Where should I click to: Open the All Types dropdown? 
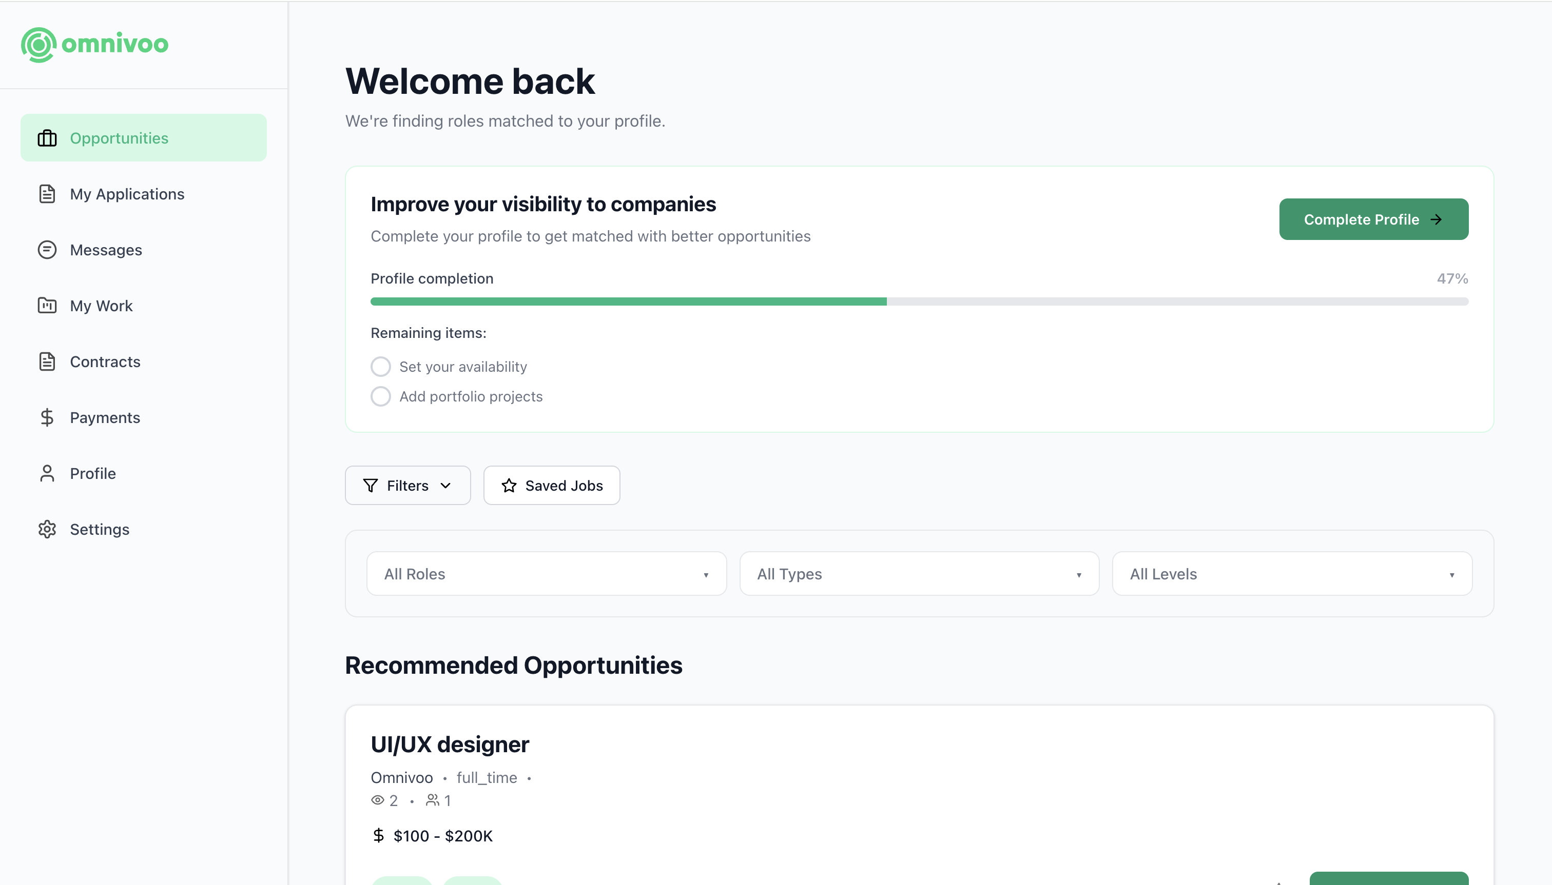coord(919,574)
